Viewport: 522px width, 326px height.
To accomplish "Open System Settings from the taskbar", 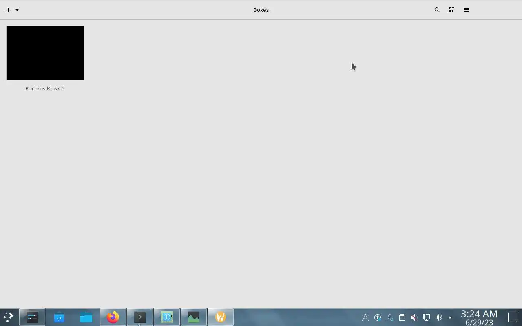I will pos(32,317).
